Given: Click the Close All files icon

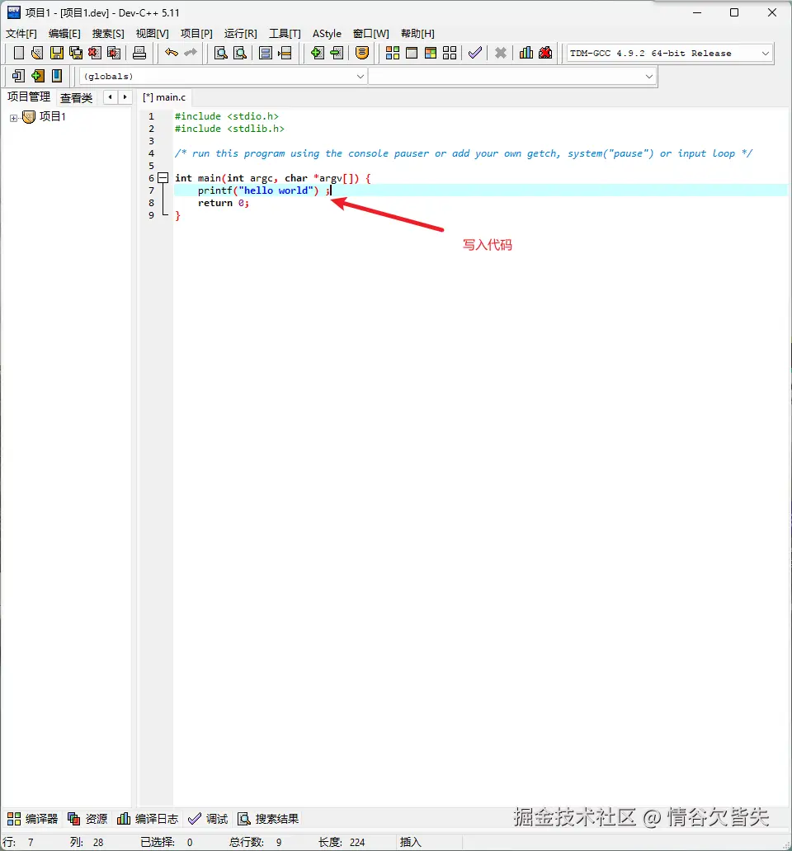Looking at the screenshot, I should (x=114, y=53).
